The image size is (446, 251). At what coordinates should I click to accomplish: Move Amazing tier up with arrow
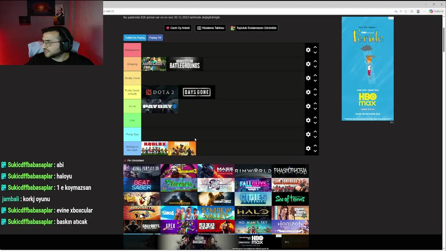point(315,61)
